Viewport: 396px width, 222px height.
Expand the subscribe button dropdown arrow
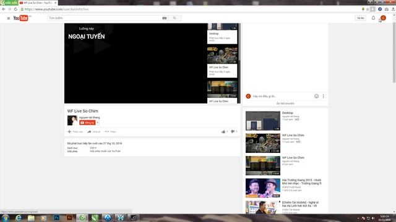98,123
